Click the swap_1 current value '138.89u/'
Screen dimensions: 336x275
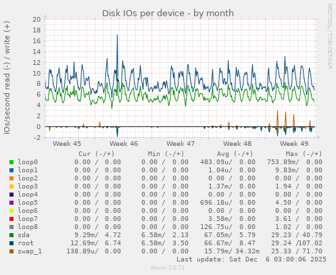click(x=82, y=251)
